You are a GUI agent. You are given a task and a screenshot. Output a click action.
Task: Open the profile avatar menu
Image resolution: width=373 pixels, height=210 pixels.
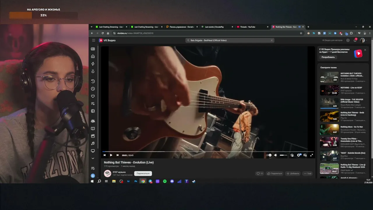[x=363, y=40]
